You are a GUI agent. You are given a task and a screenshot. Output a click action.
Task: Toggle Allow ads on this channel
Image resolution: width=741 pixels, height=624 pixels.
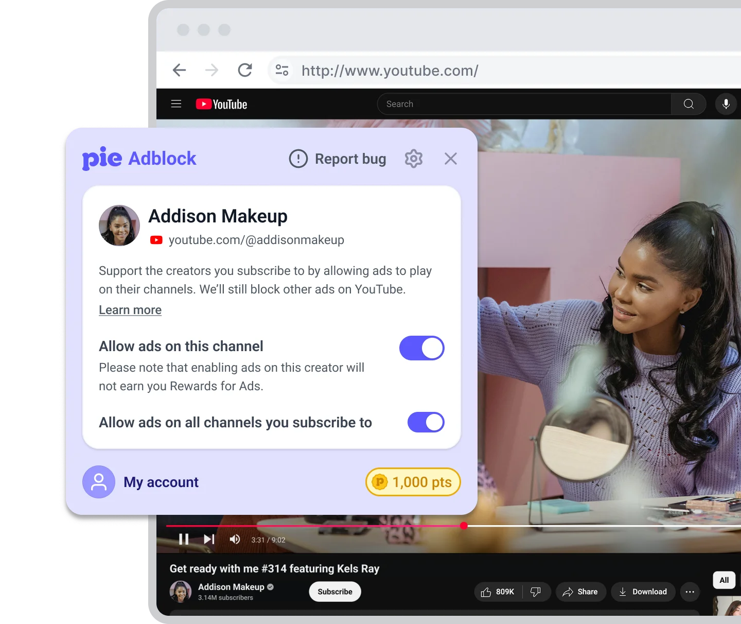tap(422, 348)
